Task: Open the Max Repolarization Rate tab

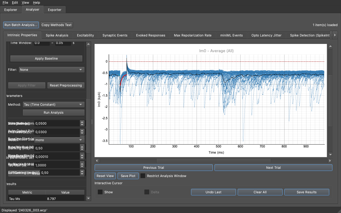Action: pyautogui.click(x=193, y=35)
